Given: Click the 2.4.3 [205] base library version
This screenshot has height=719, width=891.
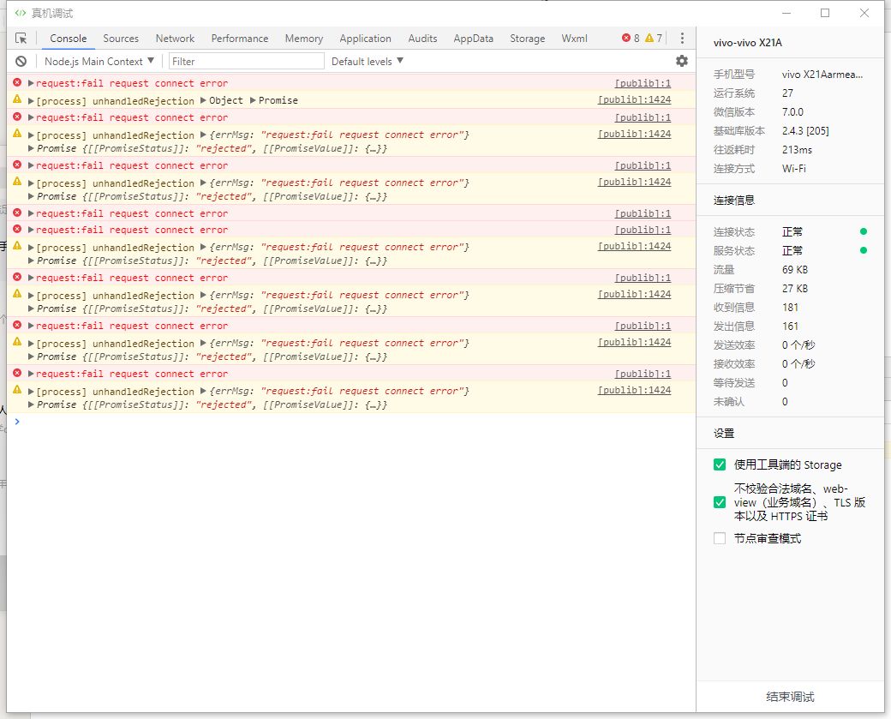Looking at the screenshot, I should (x=805, y=131).
